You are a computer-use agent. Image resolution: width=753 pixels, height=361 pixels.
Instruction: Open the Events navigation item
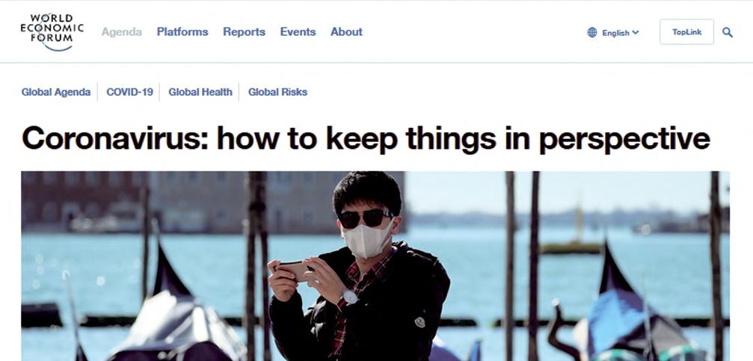coord(298,32)
